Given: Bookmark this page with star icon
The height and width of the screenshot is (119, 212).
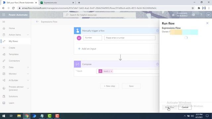Looking at the screenshot, I should [193, 8].
